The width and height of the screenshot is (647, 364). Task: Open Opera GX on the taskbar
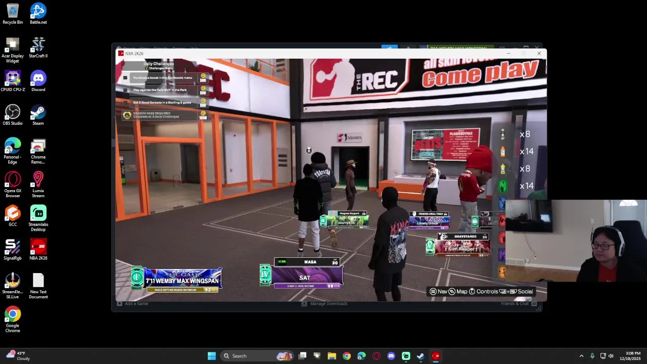(x=376, y=356)
